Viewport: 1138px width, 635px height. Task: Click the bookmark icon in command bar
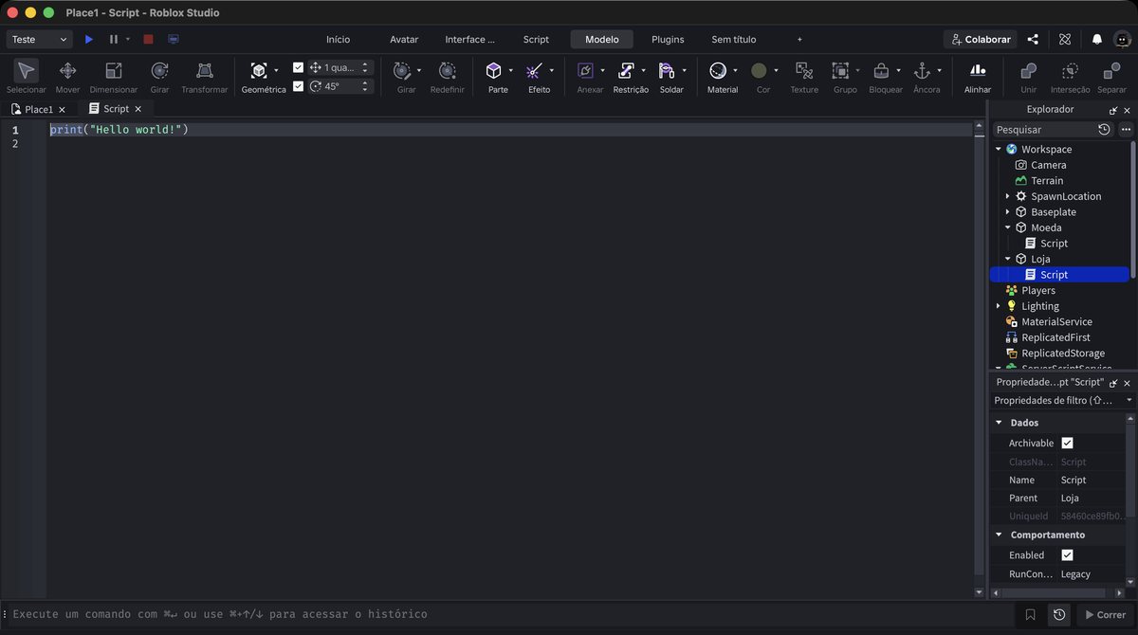1030,614
